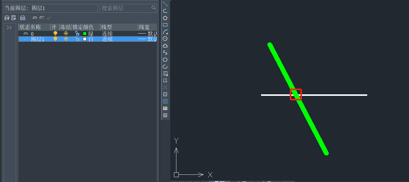Select the Region tool
This screenshot has height=182, width=409.
(x=165, y=101)
